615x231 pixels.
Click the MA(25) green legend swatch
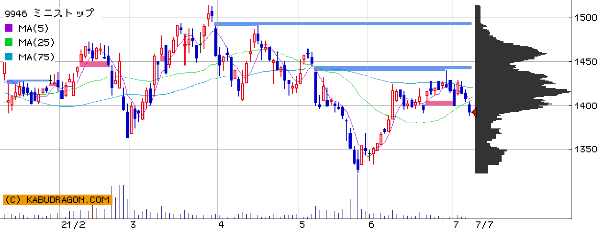[9, 43]
